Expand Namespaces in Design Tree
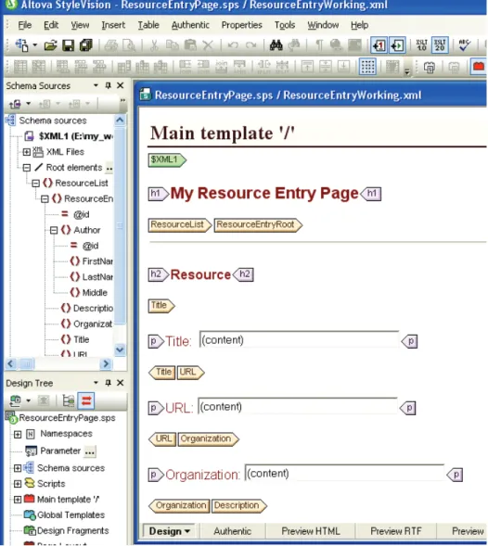The height and width of the screenshot is (546, 488). point(18,434)
